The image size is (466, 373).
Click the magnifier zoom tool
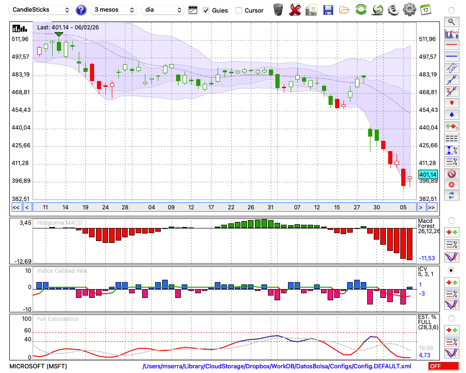(451, 21)
